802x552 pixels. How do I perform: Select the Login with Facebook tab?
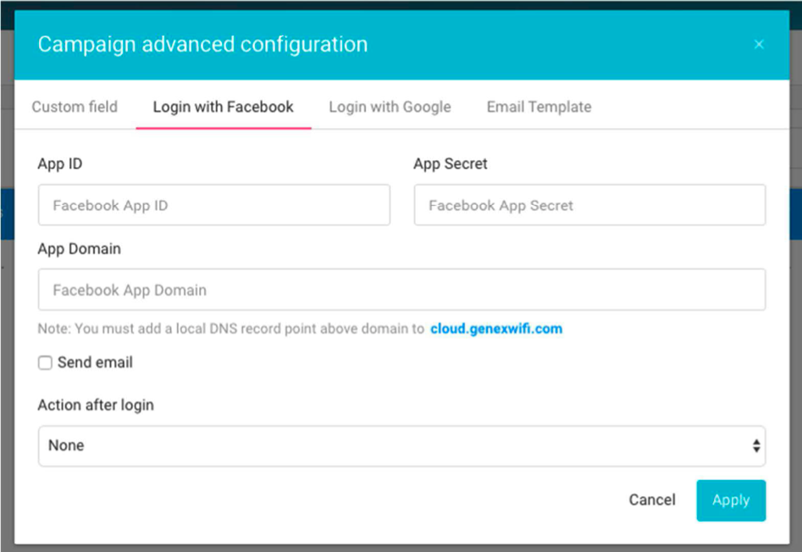point(223,107)
